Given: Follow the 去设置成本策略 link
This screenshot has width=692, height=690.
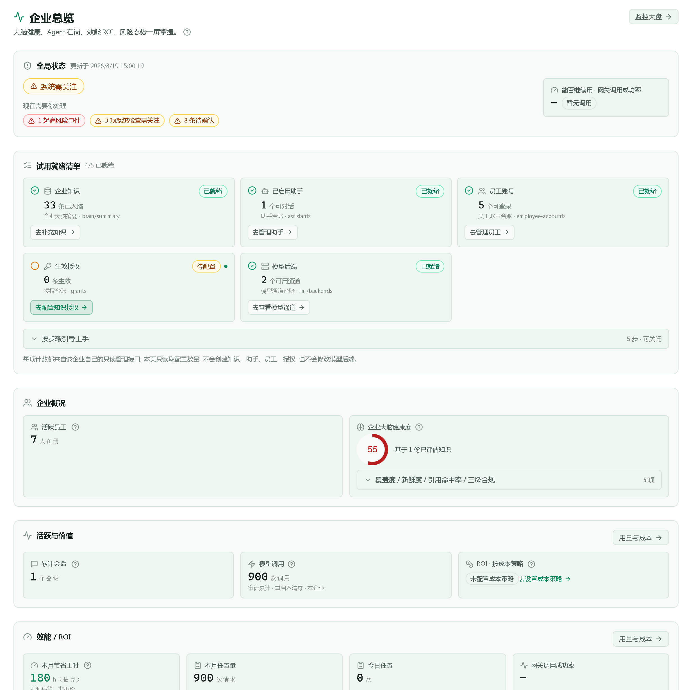Looking at the screenshot, I should click(545, 579).
